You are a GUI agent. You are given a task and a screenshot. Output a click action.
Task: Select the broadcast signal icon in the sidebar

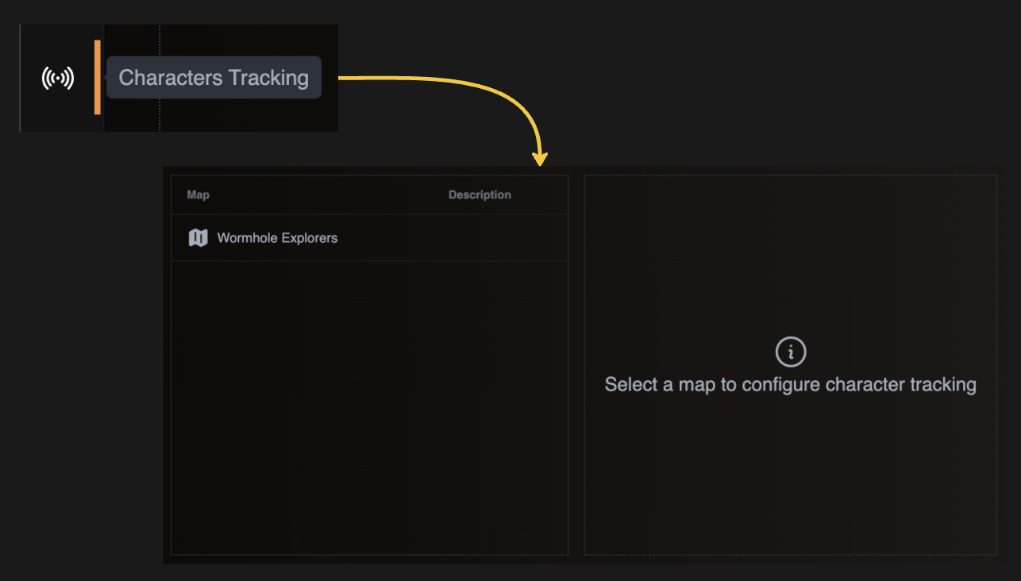(56, 77)
